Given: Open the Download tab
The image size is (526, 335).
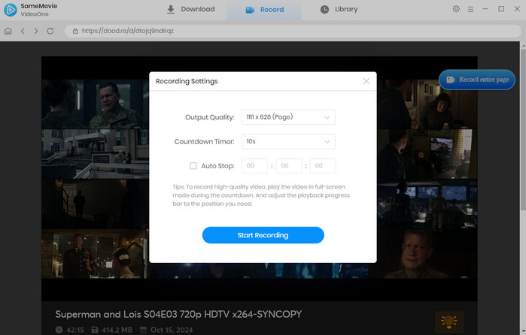Looking at the screenshot, I should pyautogui.click(x=190, y=9).
